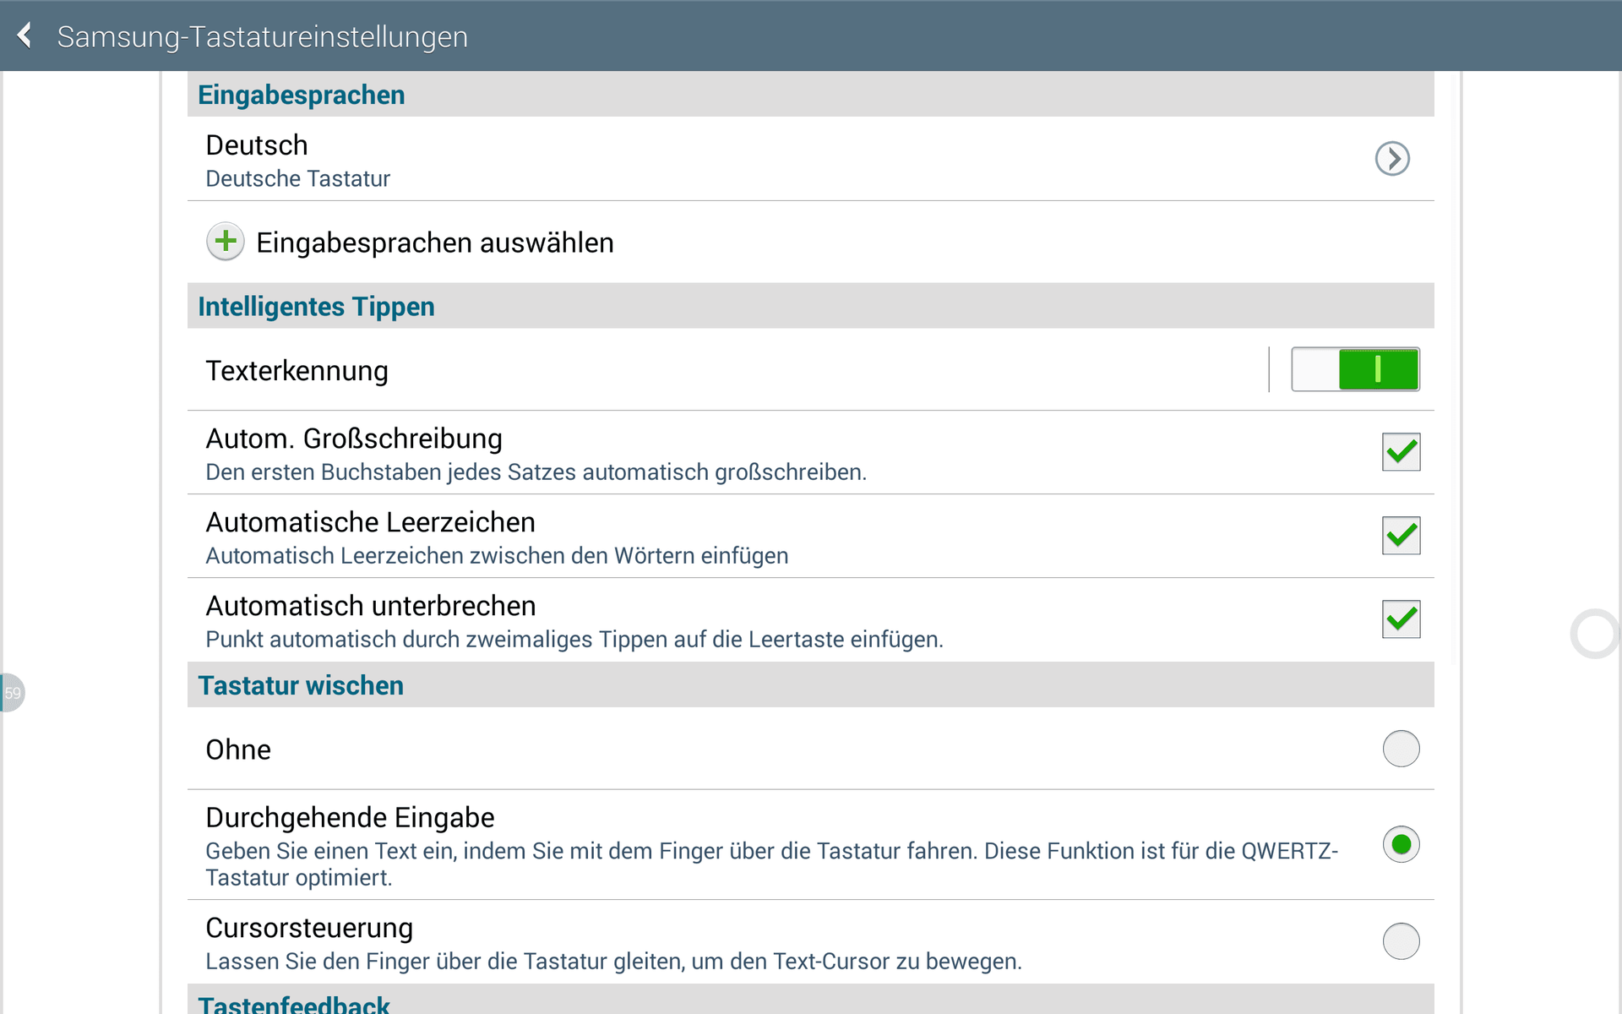Tap the floating circle on right edge

[1595, 634]
